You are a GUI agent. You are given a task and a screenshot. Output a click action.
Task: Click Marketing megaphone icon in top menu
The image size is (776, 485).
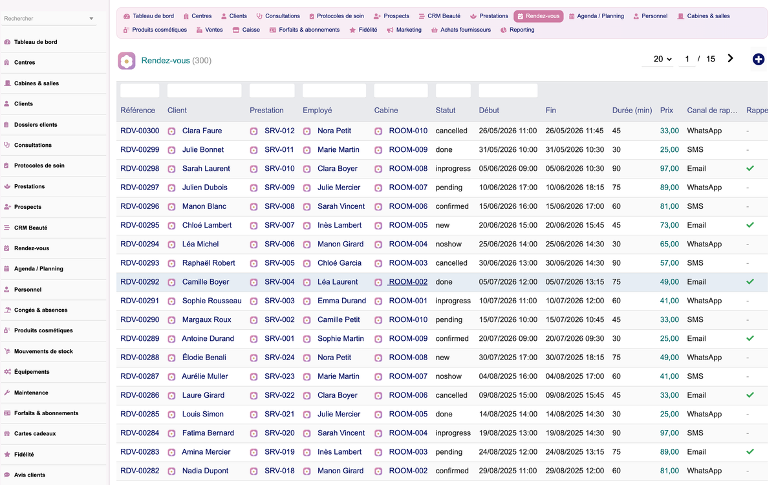coord(390,30)
